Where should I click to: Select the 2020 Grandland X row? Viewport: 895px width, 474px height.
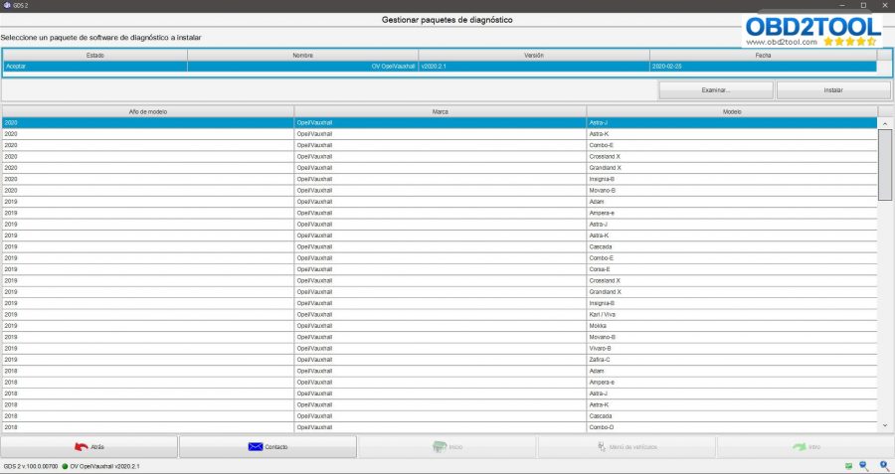click(440, 168)
